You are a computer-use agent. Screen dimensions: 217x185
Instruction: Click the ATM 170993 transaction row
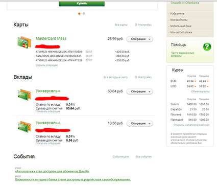(83, 52)
